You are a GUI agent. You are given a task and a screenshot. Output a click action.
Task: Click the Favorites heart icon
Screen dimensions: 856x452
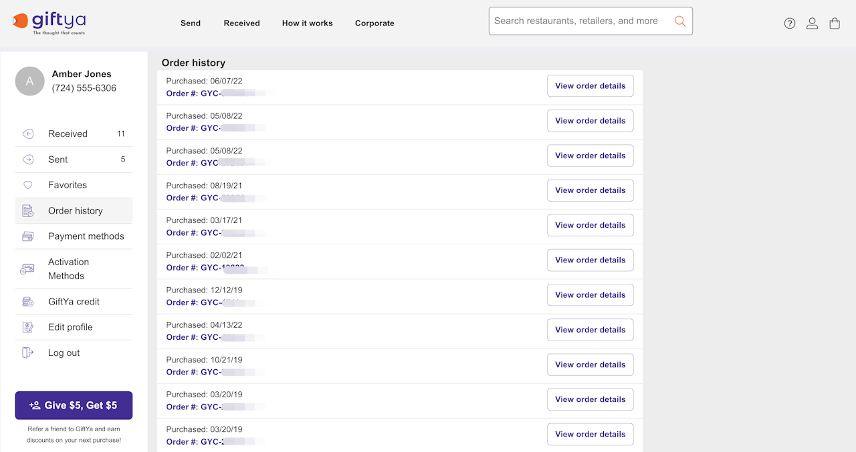28,185
